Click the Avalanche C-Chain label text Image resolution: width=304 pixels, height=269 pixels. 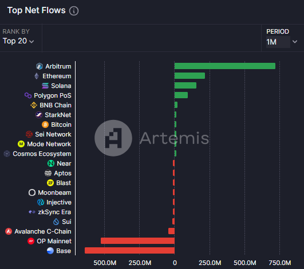coord(43,231)
